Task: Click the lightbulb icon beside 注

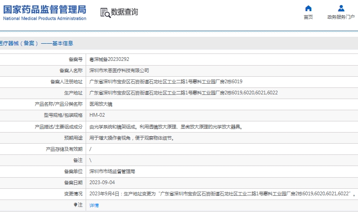Action: point(75,205)
